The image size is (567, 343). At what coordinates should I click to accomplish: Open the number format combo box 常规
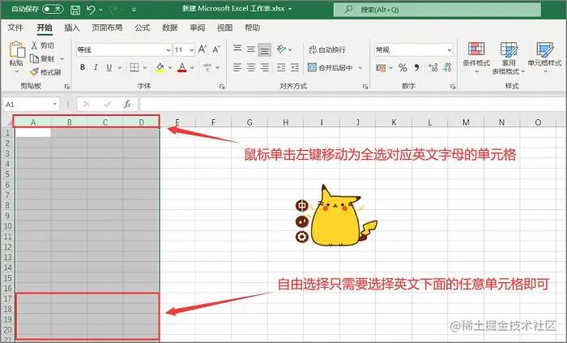coord(413,50)
